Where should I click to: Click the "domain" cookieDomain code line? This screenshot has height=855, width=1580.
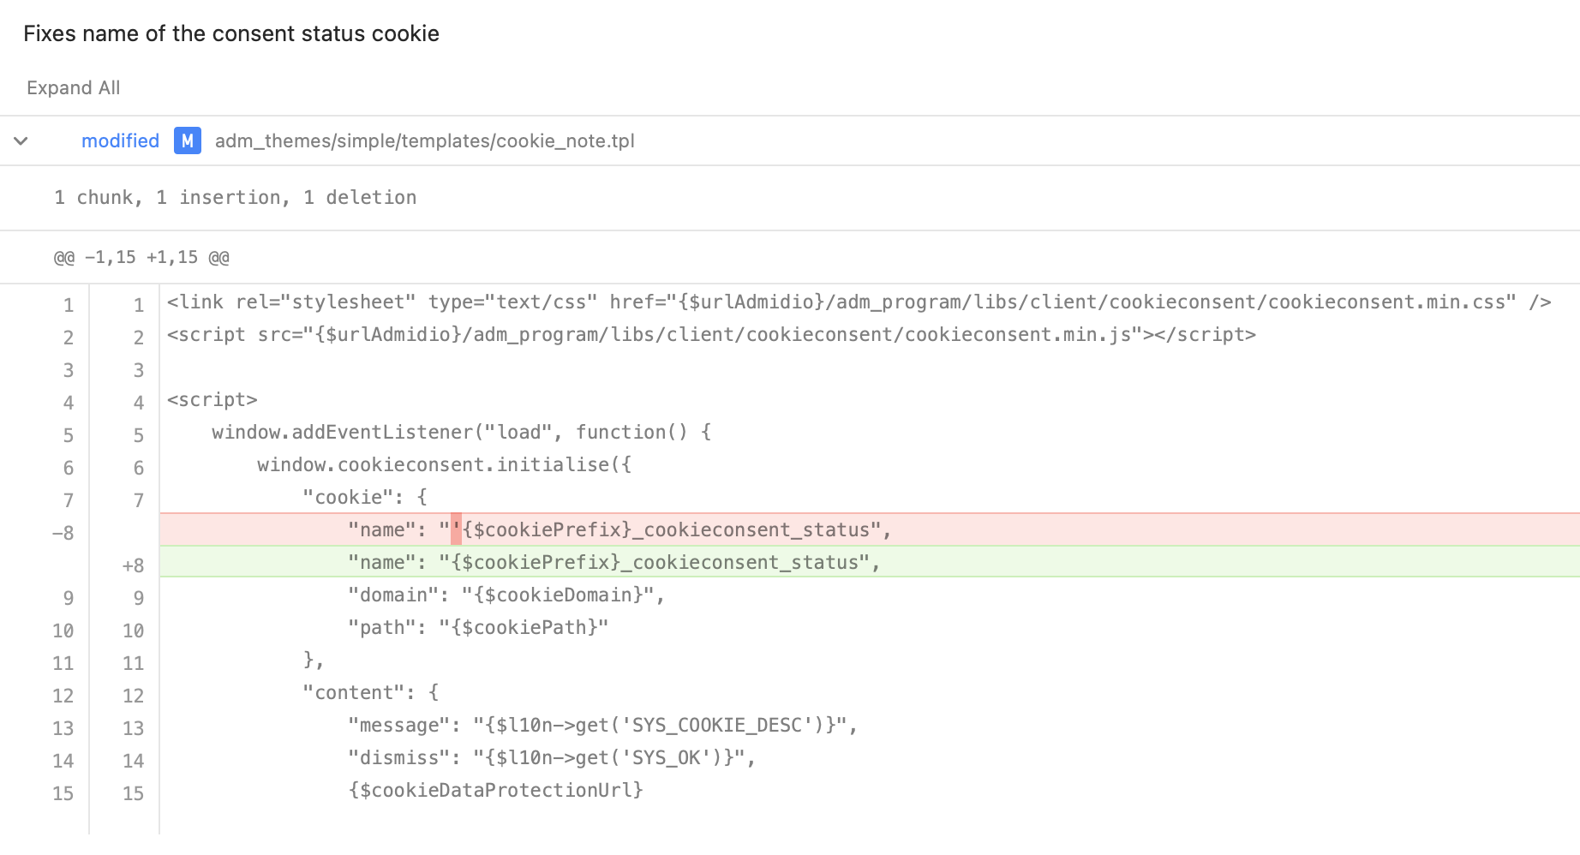pyautogui.click(x=506, y=595)
